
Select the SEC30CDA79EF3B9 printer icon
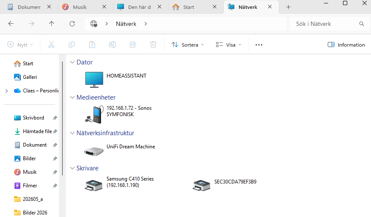(x=201, y=185)
